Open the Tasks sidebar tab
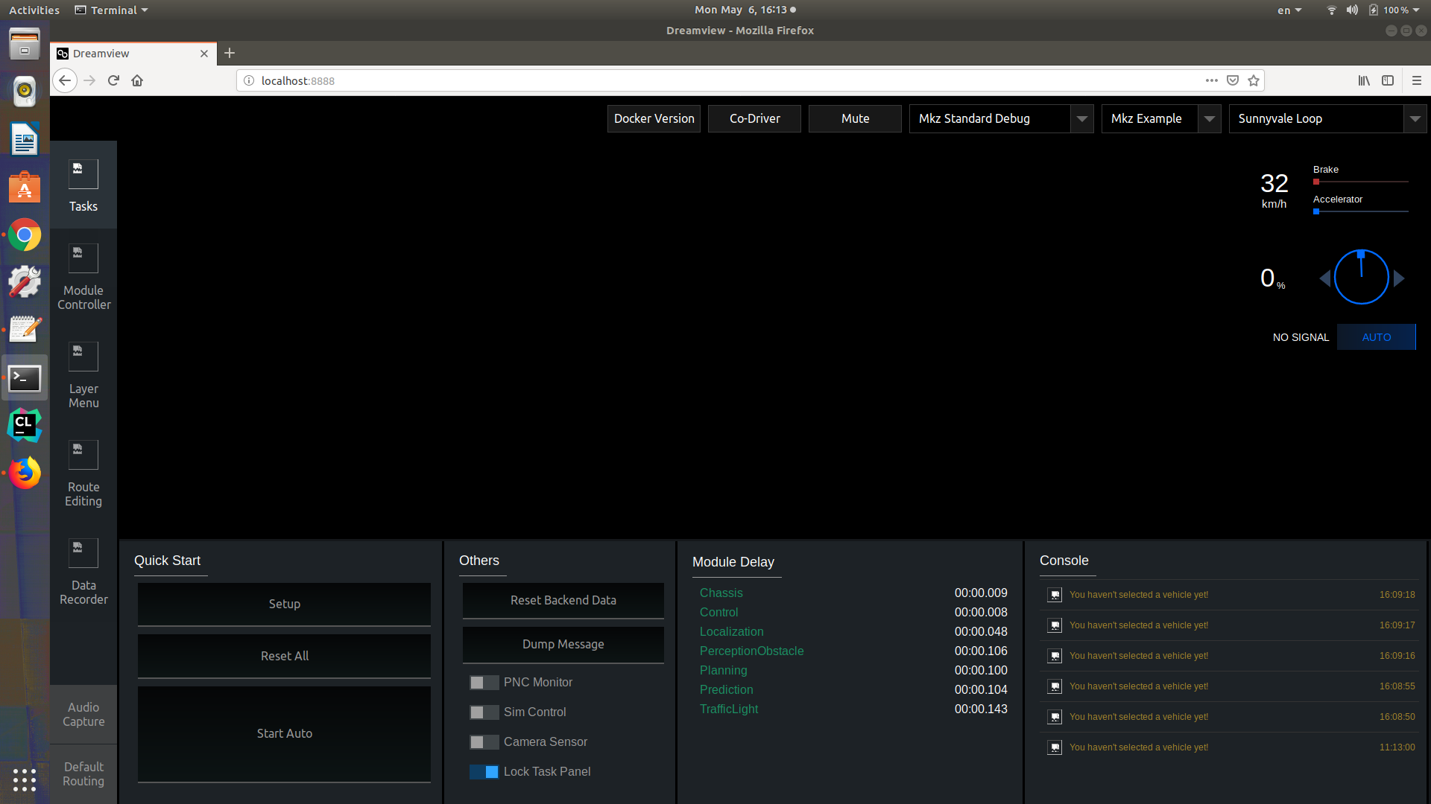This screenshot has height=804, width=1431. (x=83, y=185)
